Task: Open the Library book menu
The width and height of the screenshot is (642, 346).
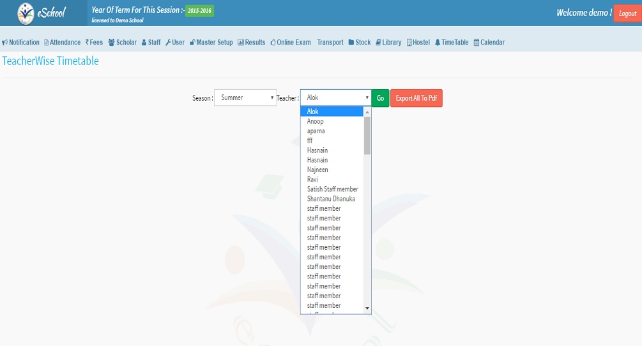Action: tap(388, 43)
